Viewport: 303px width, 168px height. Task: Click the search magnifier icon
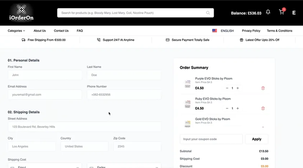pyautogui.click(x=208, y=13)
